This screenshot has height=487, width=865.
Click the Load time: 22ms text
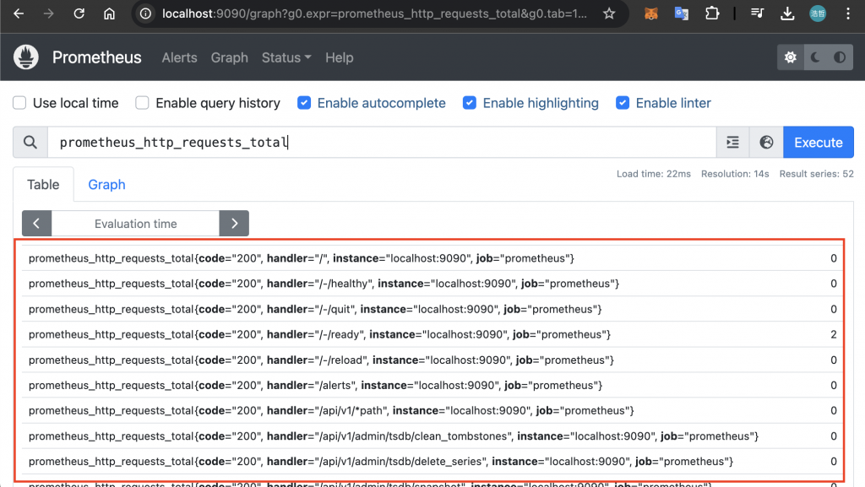(x=653, y=174)
